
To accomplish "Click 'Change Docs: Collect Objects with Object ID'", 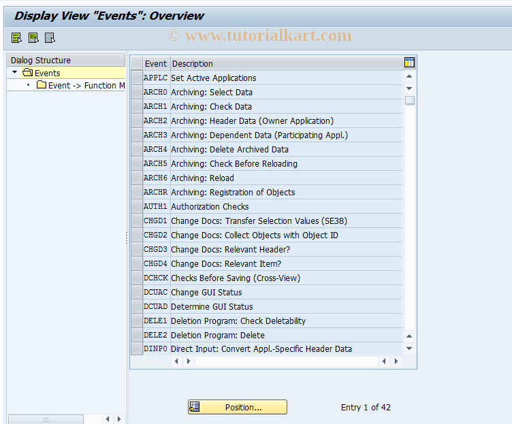I will tap(287, 235).
